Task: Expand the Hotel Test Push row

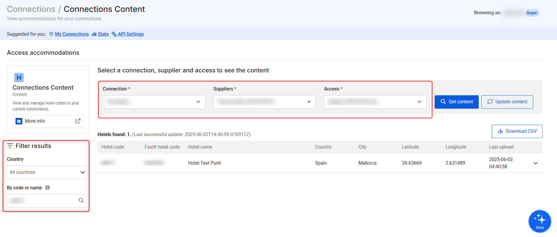Action: click(535, 163)
